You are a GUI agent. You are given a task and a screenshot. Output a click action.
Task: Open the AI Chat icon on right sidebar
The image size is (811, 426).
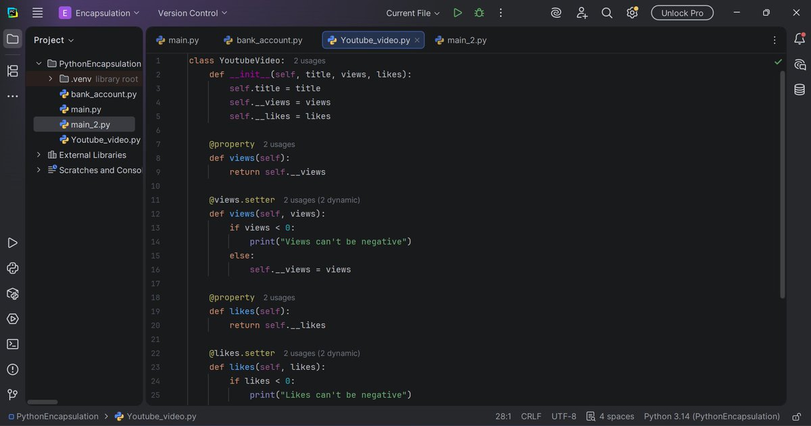800,65
